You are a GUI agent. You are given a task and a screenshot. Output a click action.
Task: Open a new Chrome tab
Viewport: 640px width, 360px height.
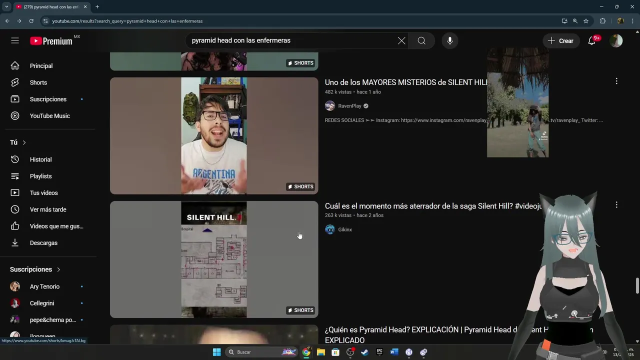click(x=97, y=7)
